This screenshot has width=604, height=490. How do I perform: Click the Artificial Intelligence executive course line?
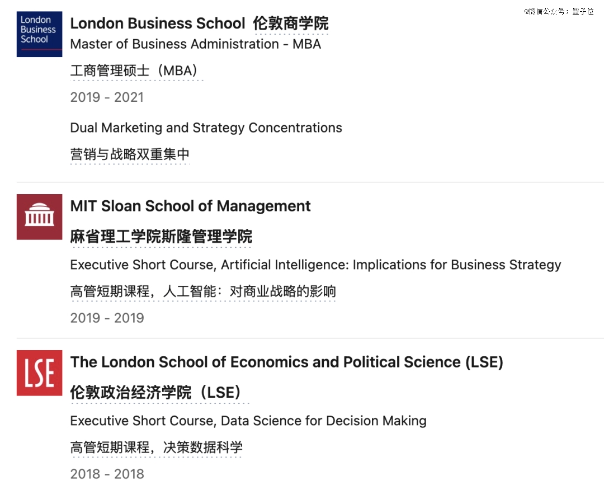coord(315,265)
